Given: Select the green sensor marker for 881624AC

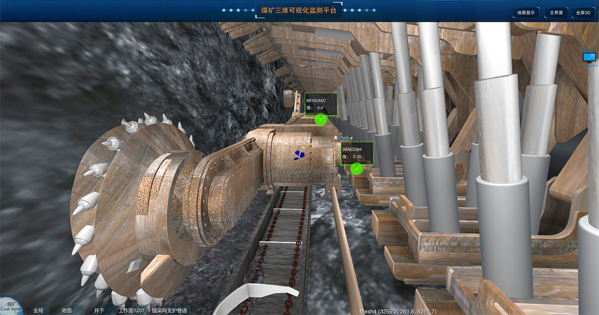Looking at the screenshot, I should (321, 120).
